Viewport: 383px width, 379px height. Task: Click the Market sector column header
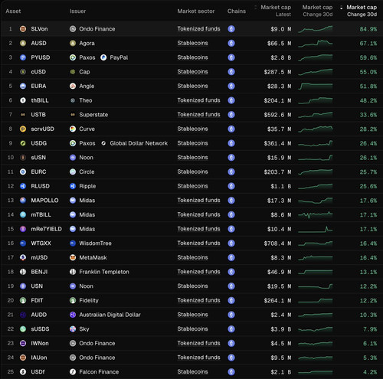tap(196, 11)
